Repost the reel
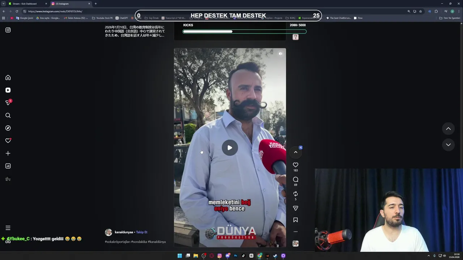463x260 pixels. (x=296, y=194)
